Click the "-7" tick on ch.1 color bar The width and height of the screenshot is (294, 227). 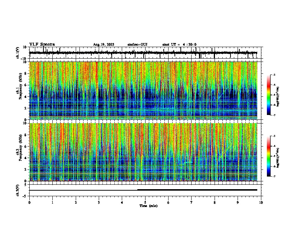(274, 115)
